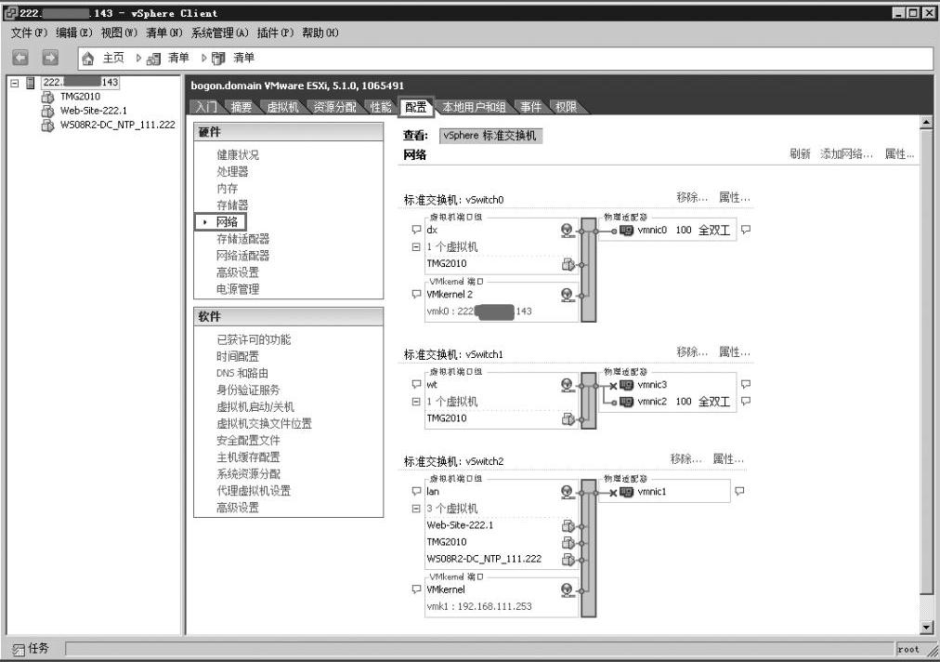940x662 pixels.
Task: Open the 清单(N) menu
Action: [x=164, y=33]
